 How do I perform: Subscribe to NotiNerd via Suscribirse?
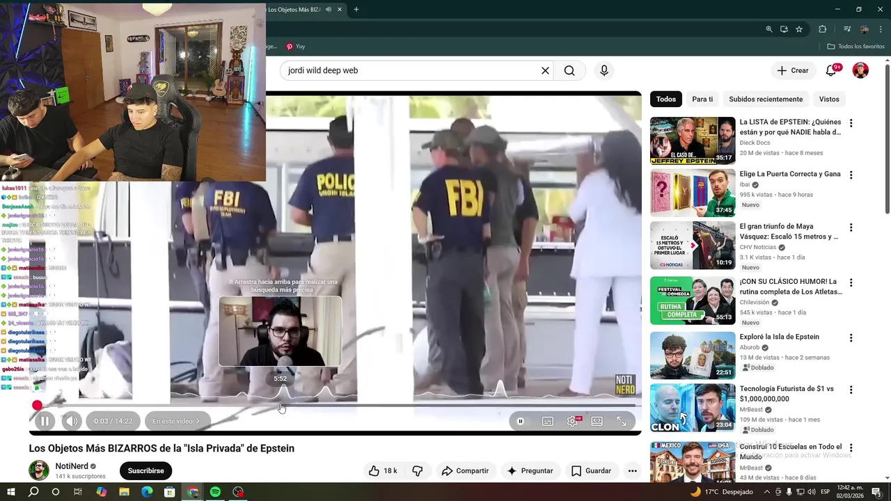145,471
